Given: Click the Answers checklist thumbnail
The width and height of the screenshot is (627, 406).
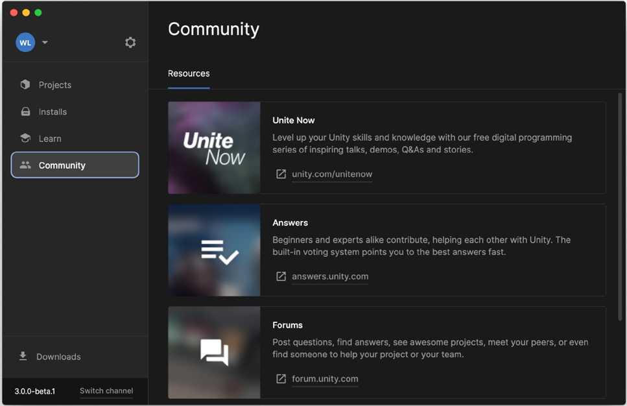Looking at the screenshot, I should (x=214, y=250).
